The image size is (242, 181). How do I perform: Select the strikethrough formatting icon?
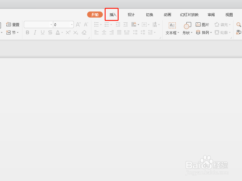pos(50,32)
